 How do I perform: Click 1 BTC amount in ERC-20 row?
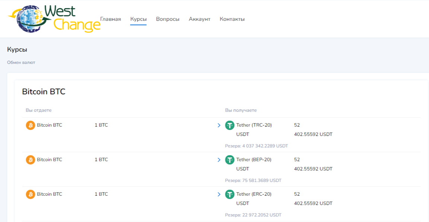pyautogui.click(x=101, y=194)
